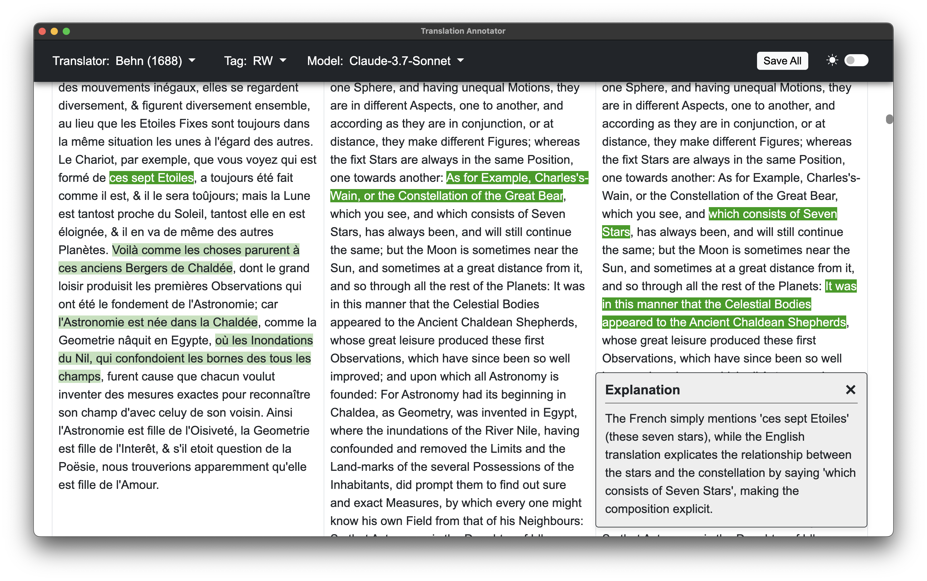Toggle the dark mode switch
This screenshot has width=927, height=581.
(x=856, y=60)
